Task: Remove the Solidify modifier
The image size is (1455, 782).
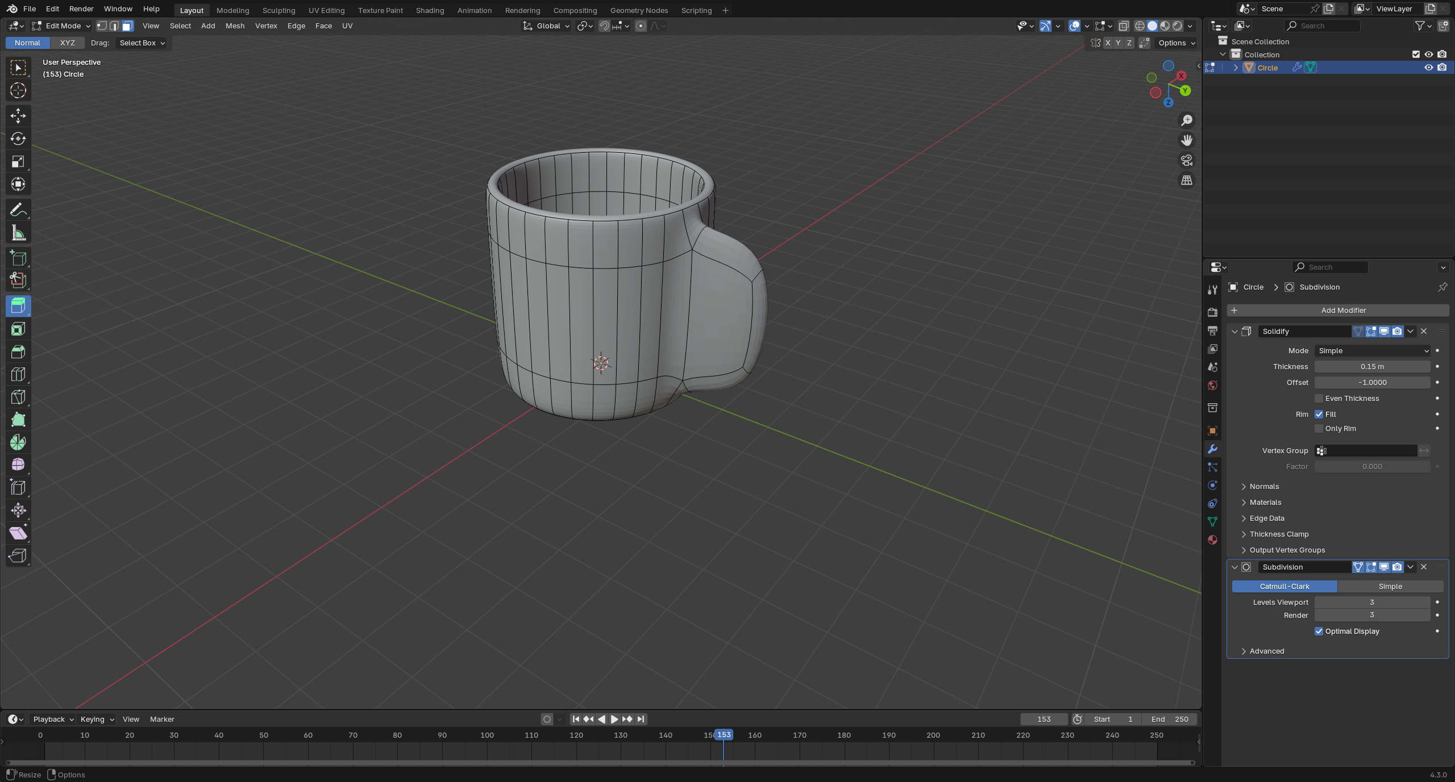Action: point(1424,331)
